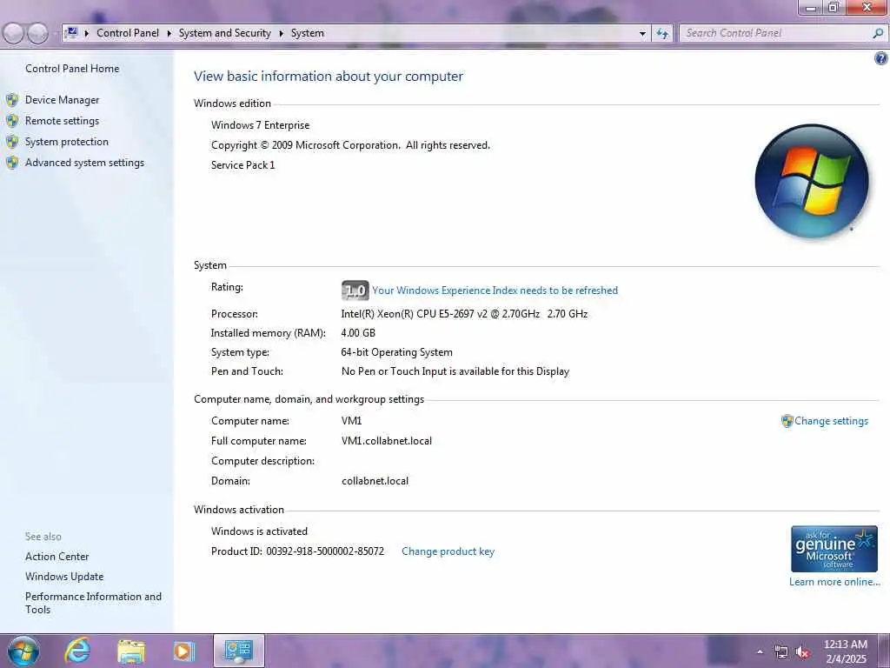Click the Forward navigation arrow button
The height and width of the screenshot is (668, 890).
click(37, 34)
